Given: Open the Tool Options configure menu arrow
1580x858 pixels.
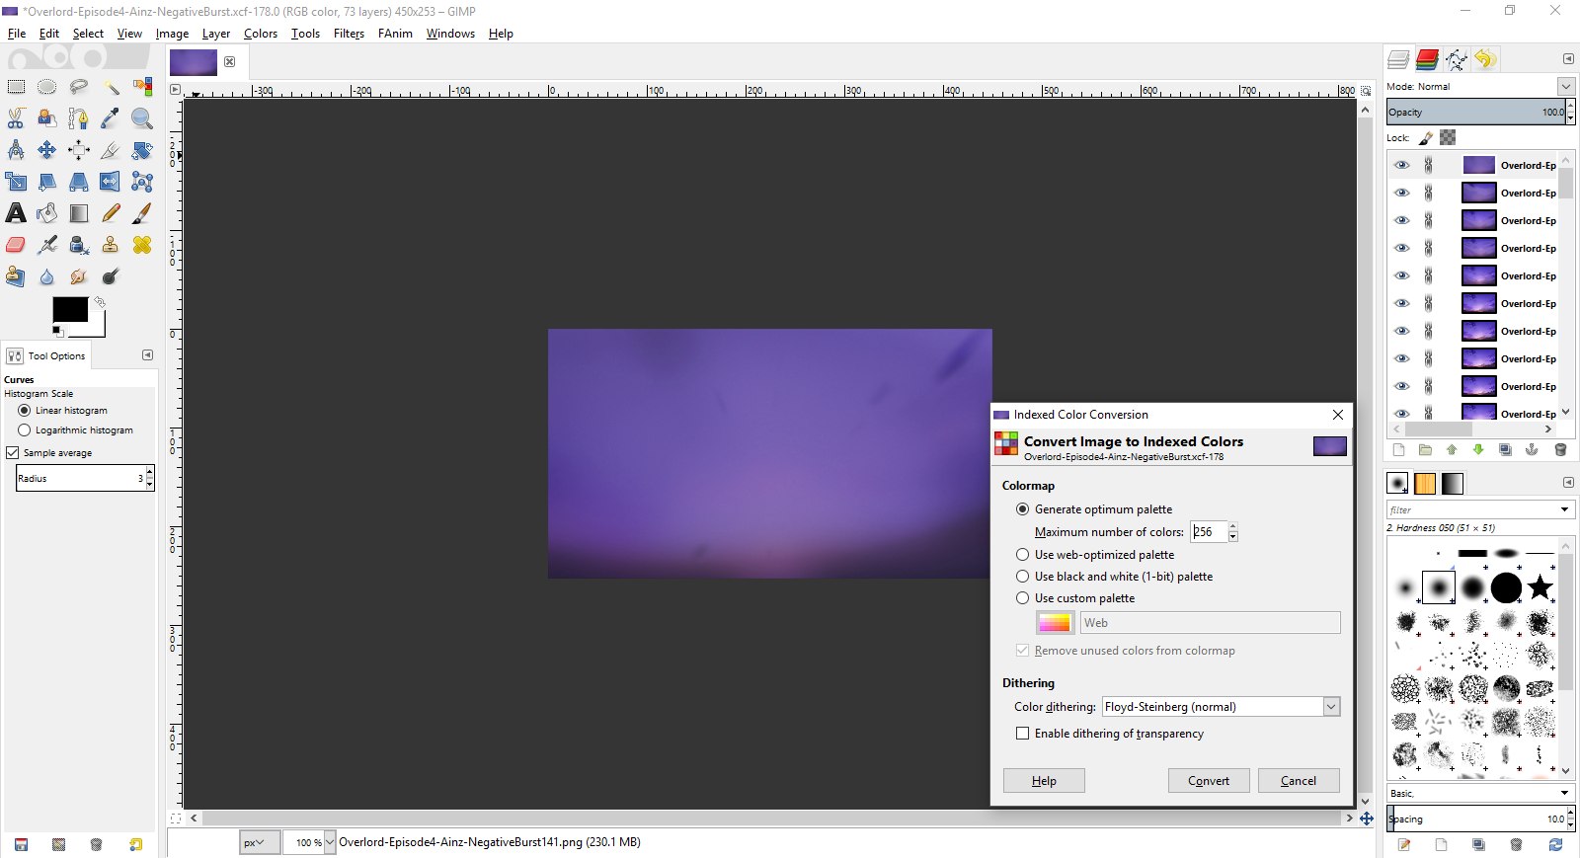Looking at the screenshot, I should [147, 355].
